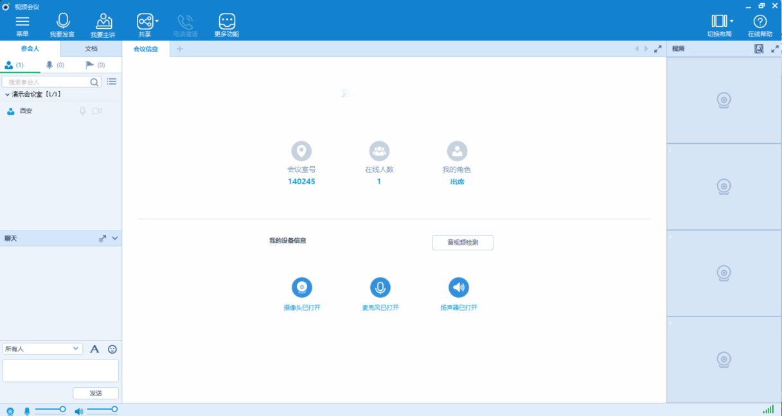Open the 所有人 recipient dropdown
This screenshot has height=416, width=782.
tap(42, 349)
